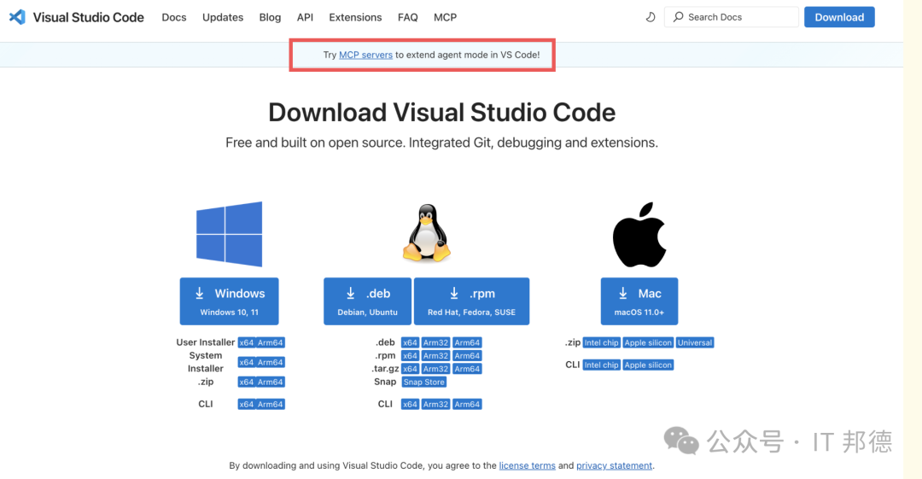Image resolution: width=922 pixels, height=479 pixels.
Task: Select x64 for Windows User Installer
Action: click(247, 342)
